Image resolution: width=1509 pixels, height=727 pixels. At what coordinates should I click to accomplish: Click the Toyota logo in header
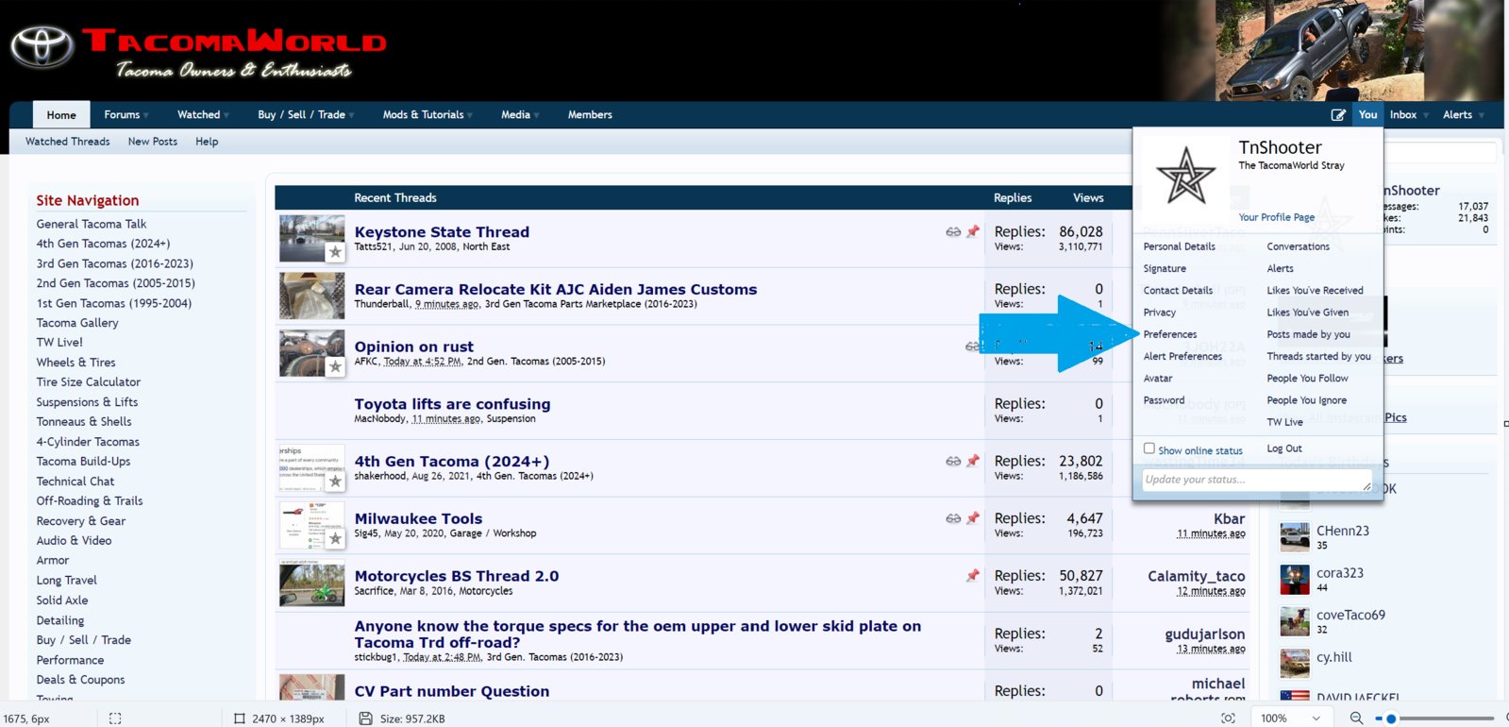tap(42, 47)
